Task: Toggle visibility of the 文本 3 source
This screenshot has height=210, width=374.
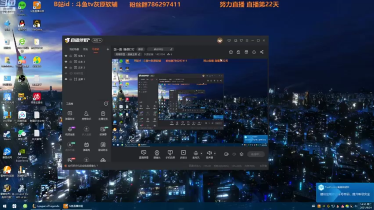Action: click(66, 62)
